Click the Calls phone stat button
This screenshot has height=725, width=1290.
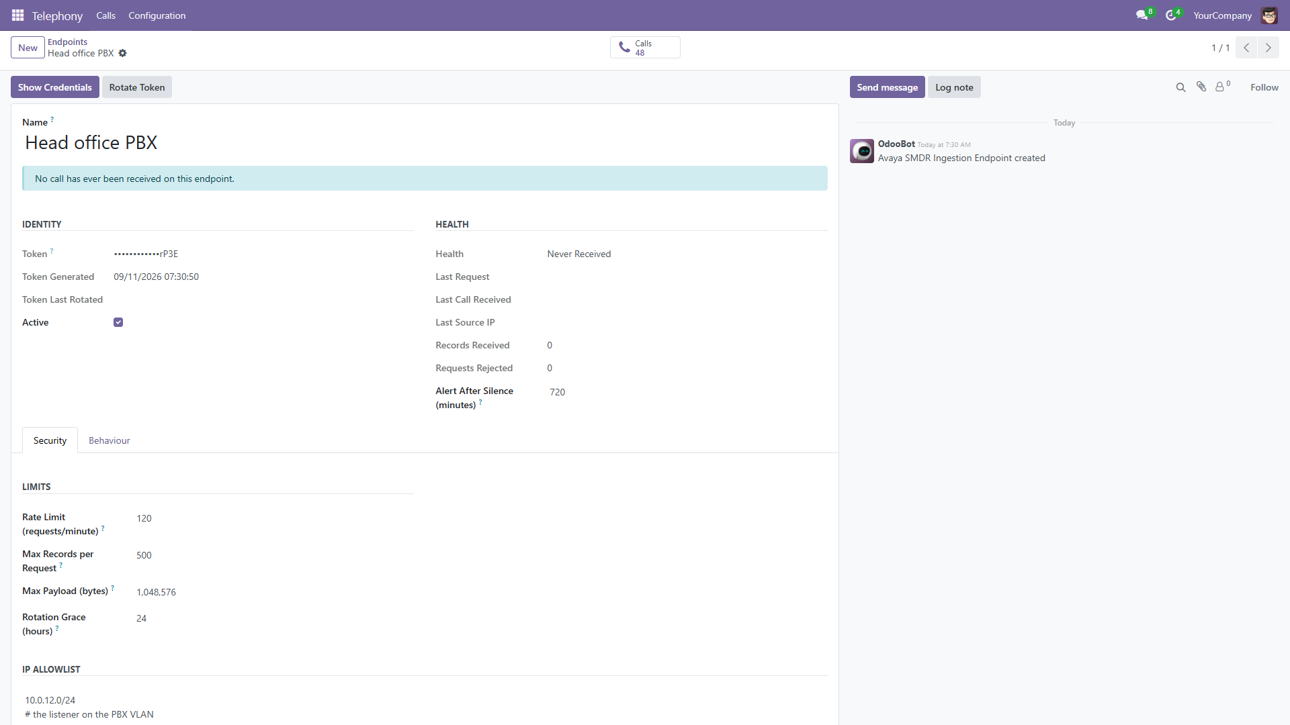(x=645, y=48)
